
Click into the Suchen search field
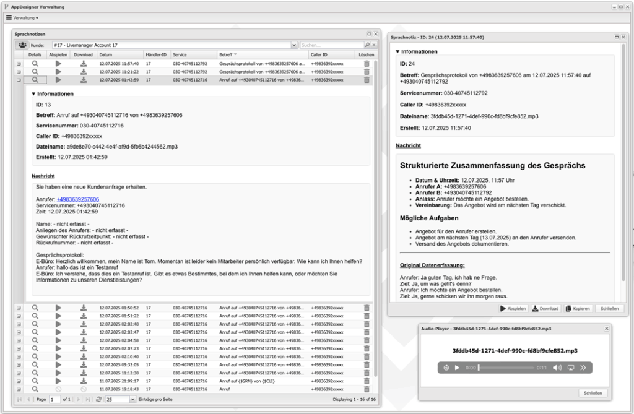(331, 45)
